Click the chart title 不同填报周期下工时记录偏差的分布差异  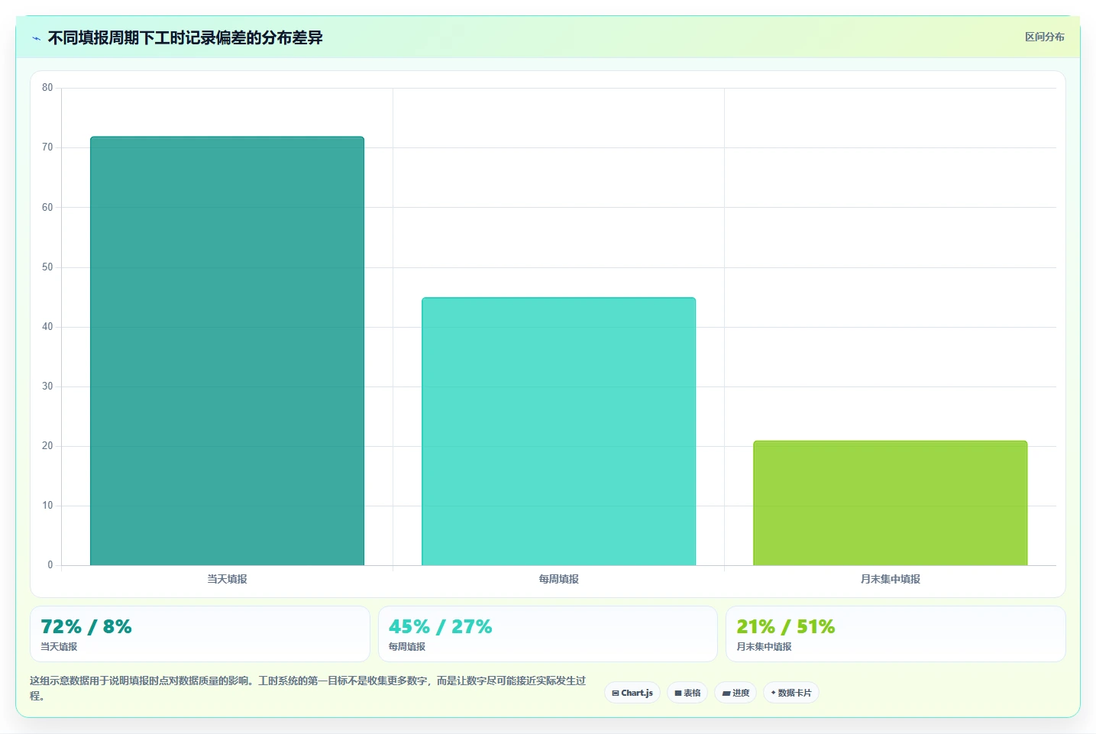[185, 37]
